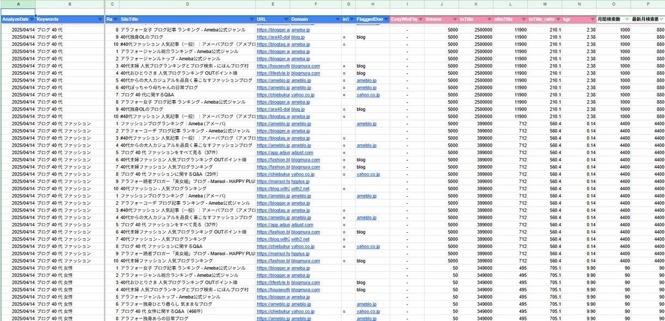Open the allinTitle column filter dropdown

[x=523, y=19]
